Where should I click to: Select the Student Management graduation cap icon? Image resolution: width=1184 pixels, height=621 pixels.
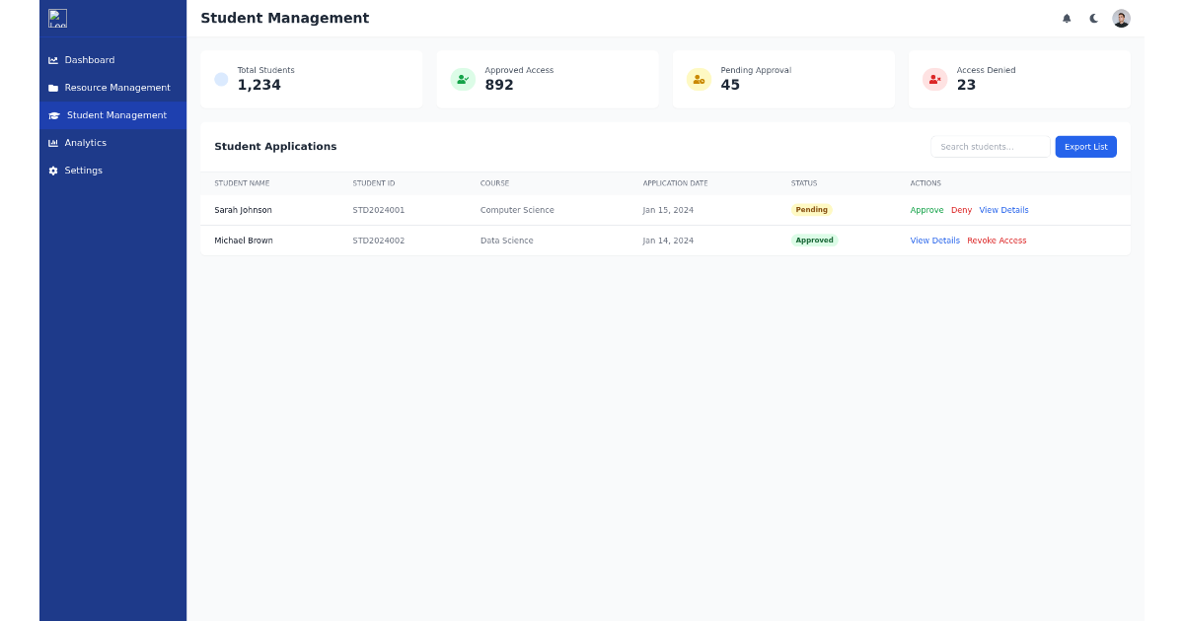pos(54,114)
